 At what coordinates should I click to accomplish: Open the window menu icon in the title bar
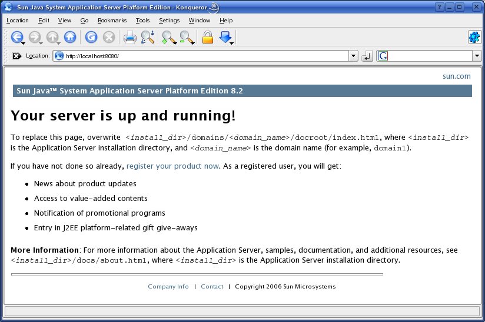click(x=8, y=7)
